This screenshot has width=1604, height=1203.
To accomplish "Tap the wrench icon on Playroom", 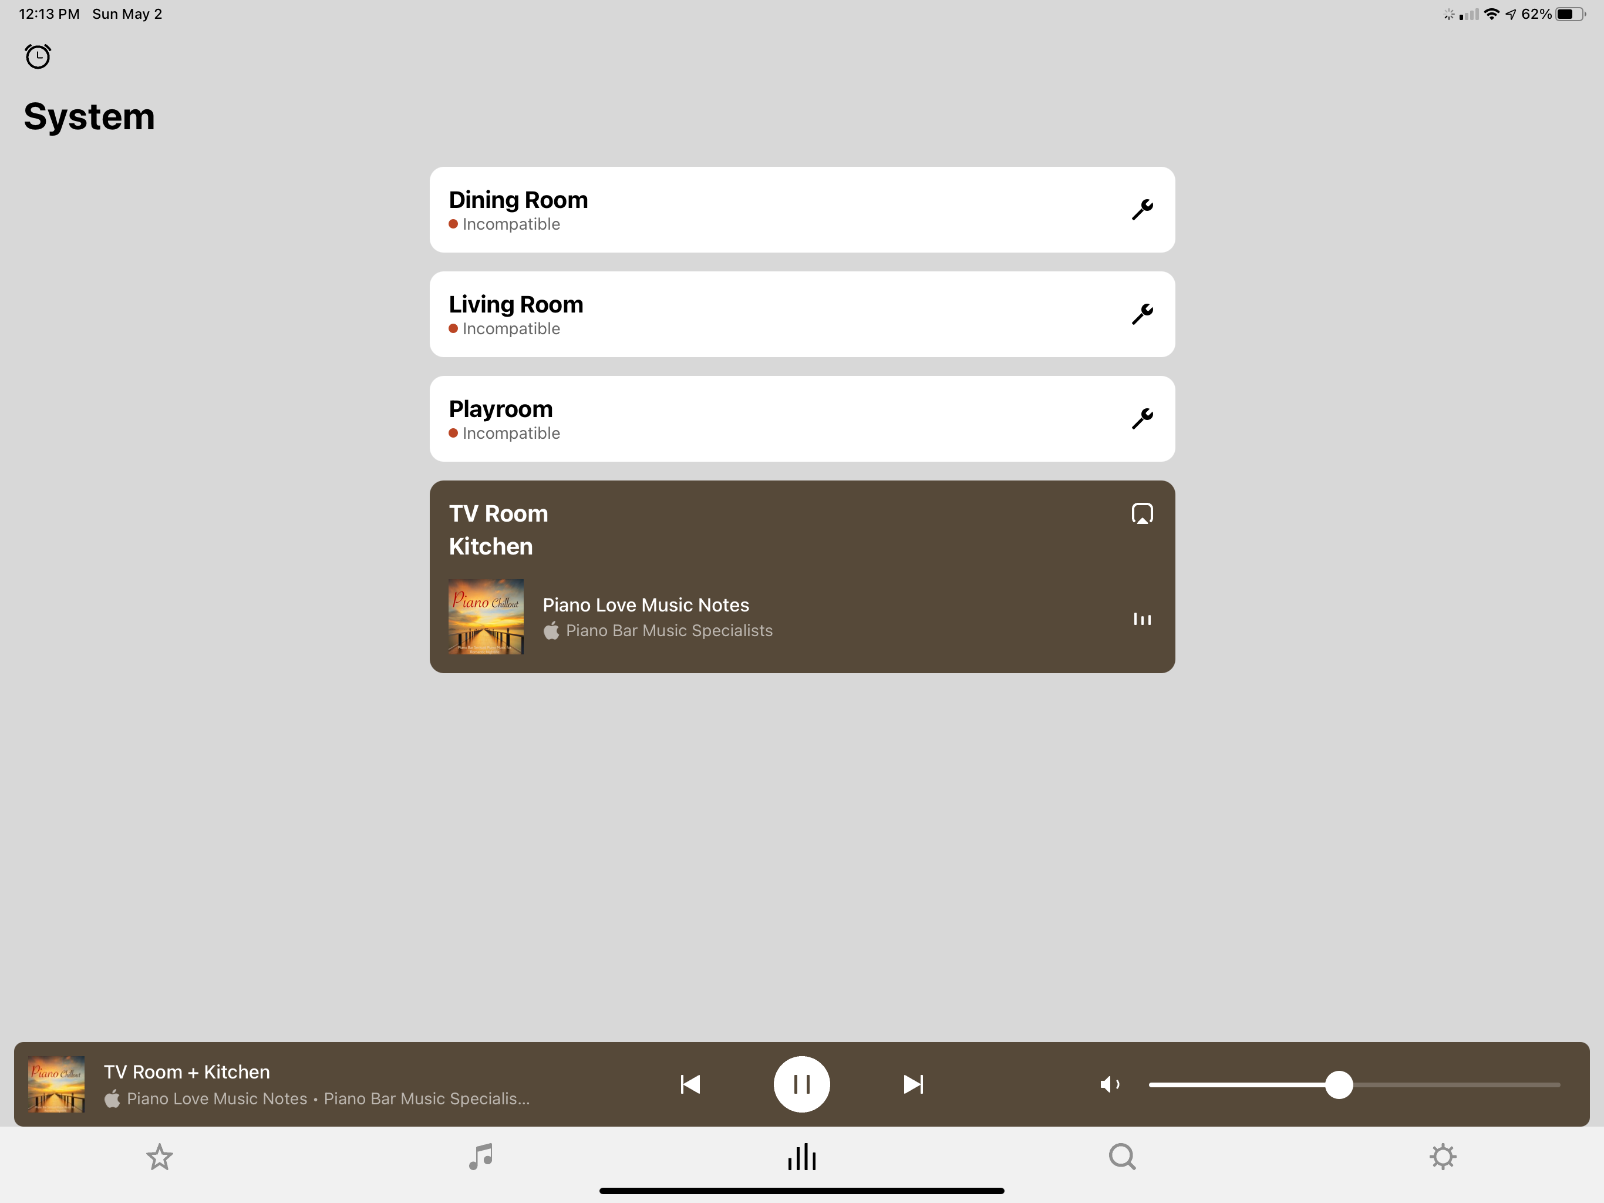I will pyautogui.click(x=1142, y=418).
